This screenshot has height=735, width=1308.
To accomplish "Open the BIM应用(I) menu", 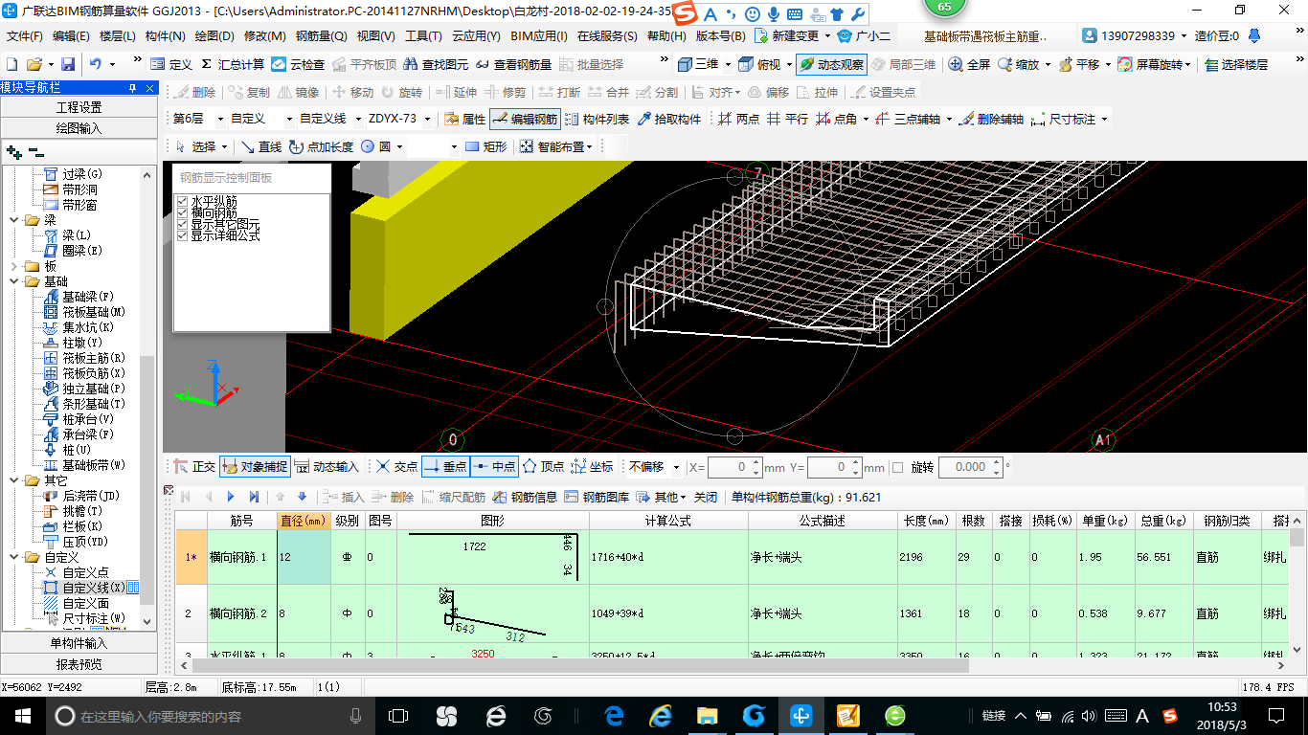I will (x=539, y=36).
